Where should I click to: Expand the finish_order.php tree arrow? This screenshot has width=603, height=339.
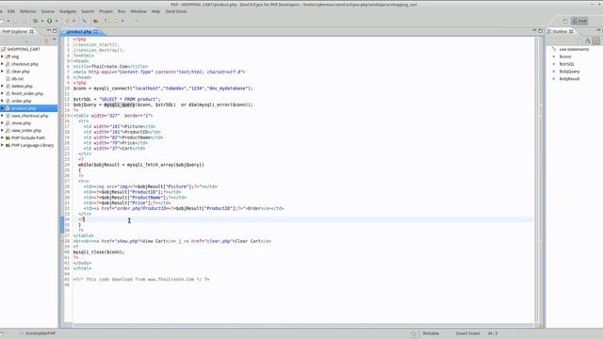click(x=2, y=93)
